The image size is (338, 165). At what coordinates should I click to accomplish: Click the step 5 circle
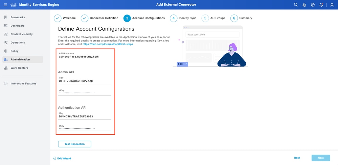205,18
